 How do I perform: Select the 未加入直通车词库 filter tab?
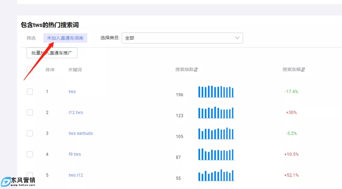[x=65, y=38]
